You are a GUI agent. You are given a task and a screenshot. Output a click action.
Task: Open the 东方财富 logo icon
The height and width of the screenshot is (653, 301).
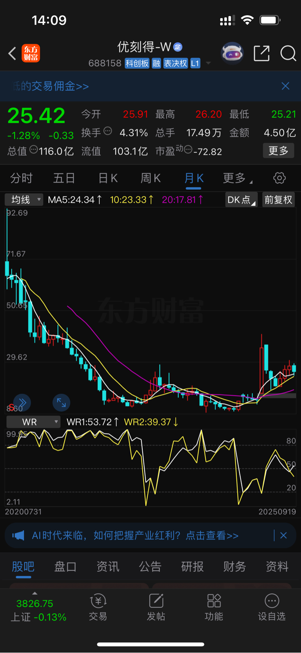coord(31,53)
